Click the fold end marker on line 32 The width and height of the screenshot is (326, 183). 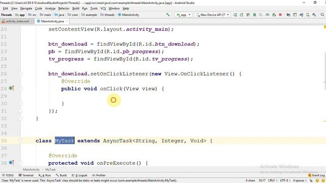pos(20,118)
